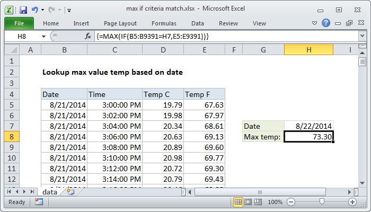Click the title 'Lookup max value temp based on date'
The image size is (371, 212).
pyautogui.click(x=112, y=72)
